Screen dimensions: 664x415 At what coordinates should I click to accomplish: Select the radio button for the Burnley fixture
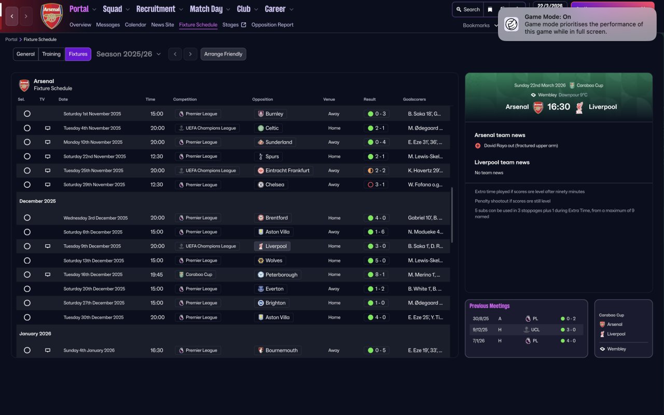coord(27,114)
